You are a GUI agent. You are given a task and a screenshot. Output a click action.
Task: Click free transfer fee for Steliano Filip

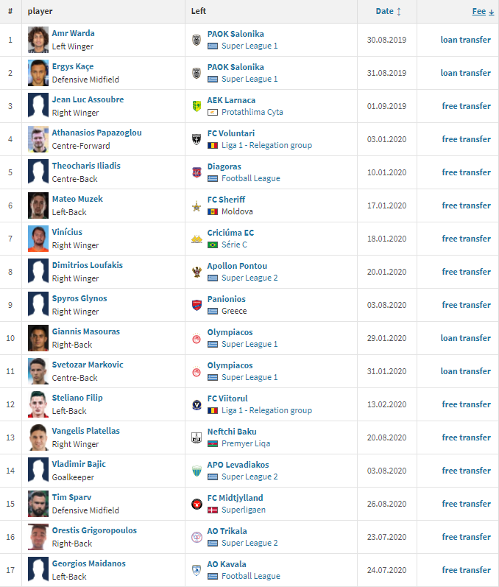click(466, 404)
